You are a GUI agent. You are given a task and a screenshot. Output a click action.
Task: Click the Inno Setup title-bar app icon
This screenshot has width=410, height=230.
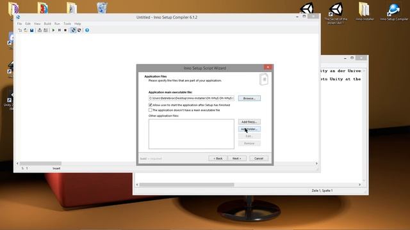[18, 17]
